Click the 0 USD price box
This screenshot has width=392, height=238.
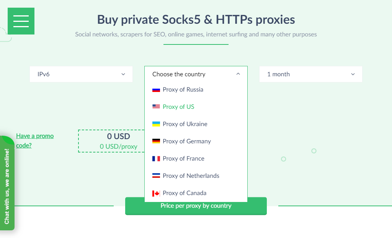click(111, 141)
